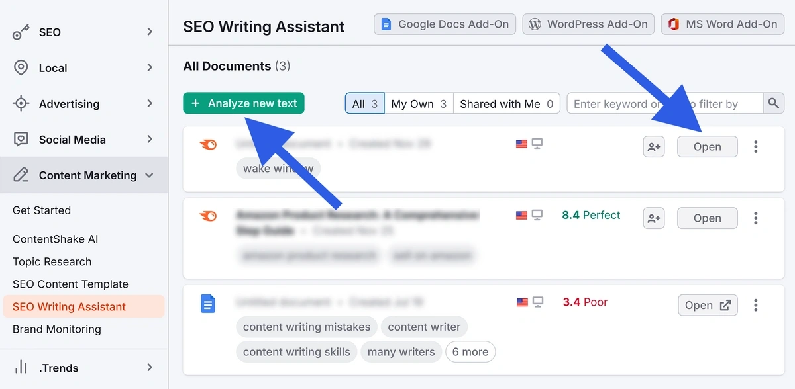Click the many writers keyword tag
Viewport: 795px width, 389px height.
pyautogui.click(x=401, y=351)
